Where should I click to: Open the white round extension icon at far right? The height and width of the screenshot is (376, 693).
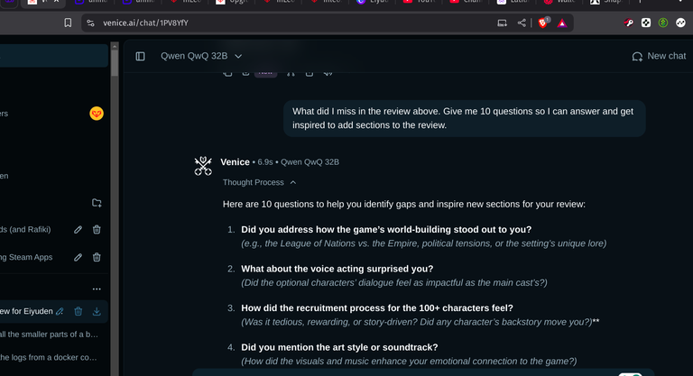[680, 23]
